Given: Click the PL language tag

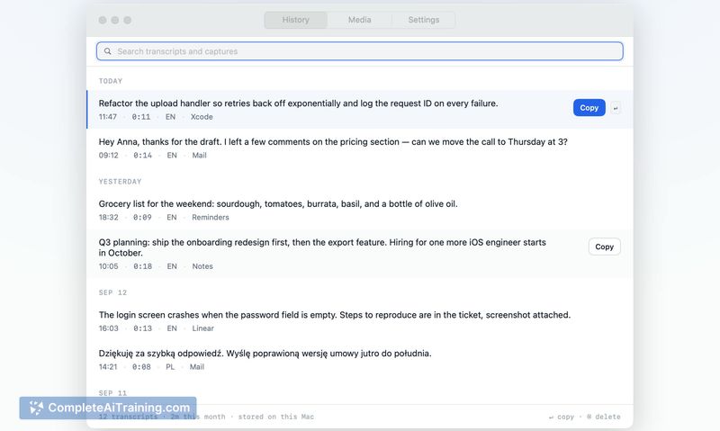Looking at the screenshot, I should pos(170,367).
